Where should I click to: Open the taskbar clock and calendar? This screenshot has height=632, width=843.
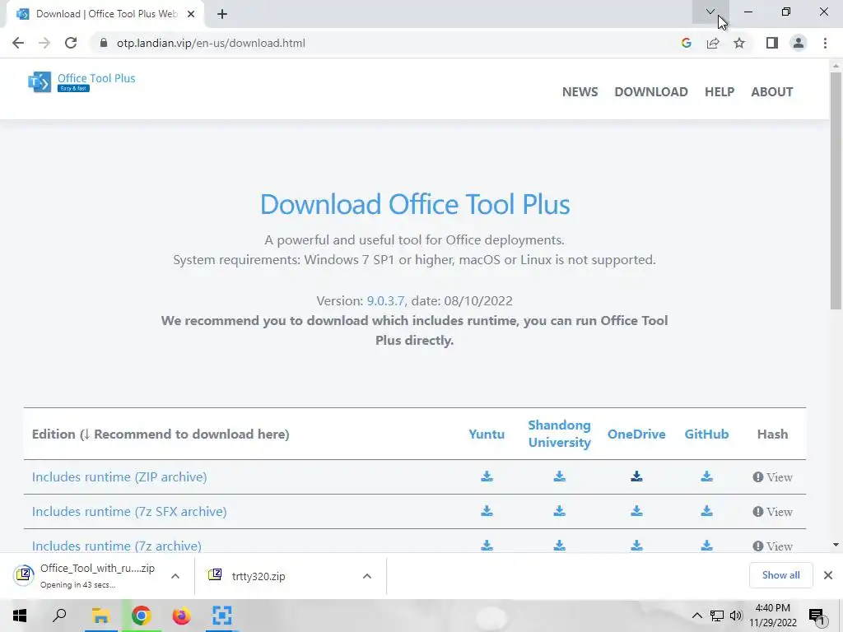click(773, 616)
